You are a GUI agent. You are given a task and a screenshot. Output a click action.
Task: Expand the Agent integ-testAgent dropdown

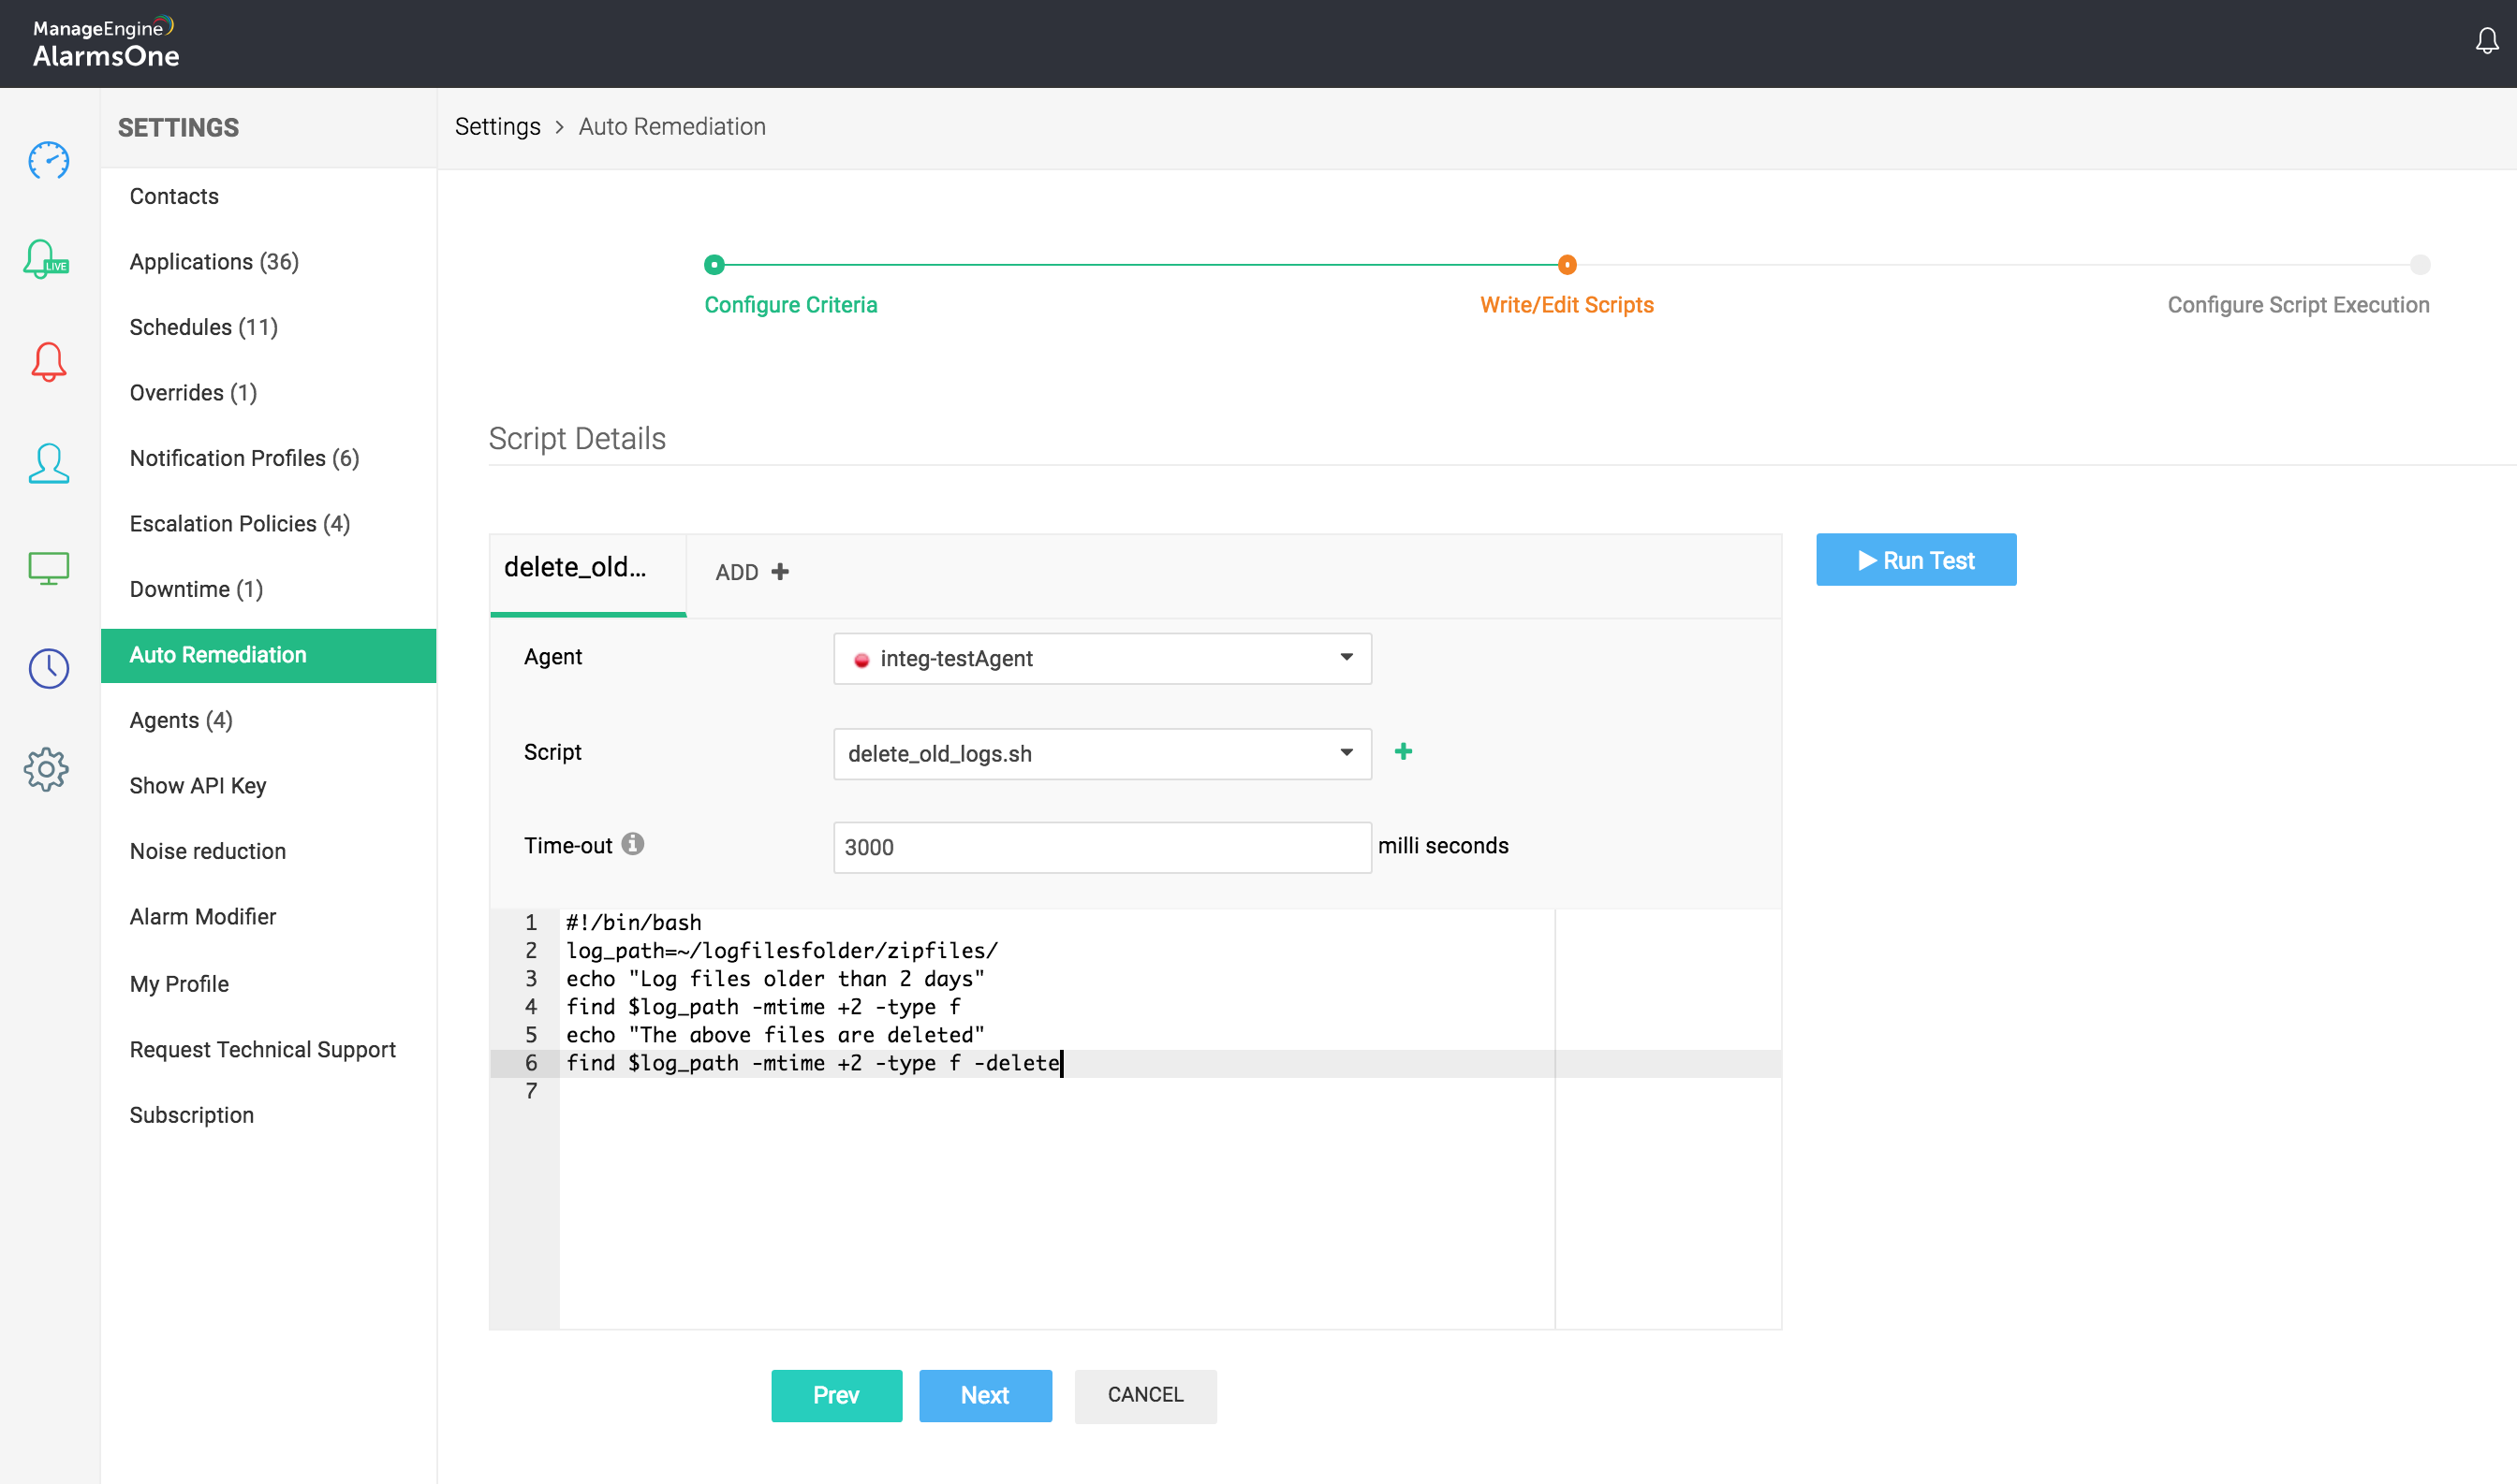(x=1101, y=658)
